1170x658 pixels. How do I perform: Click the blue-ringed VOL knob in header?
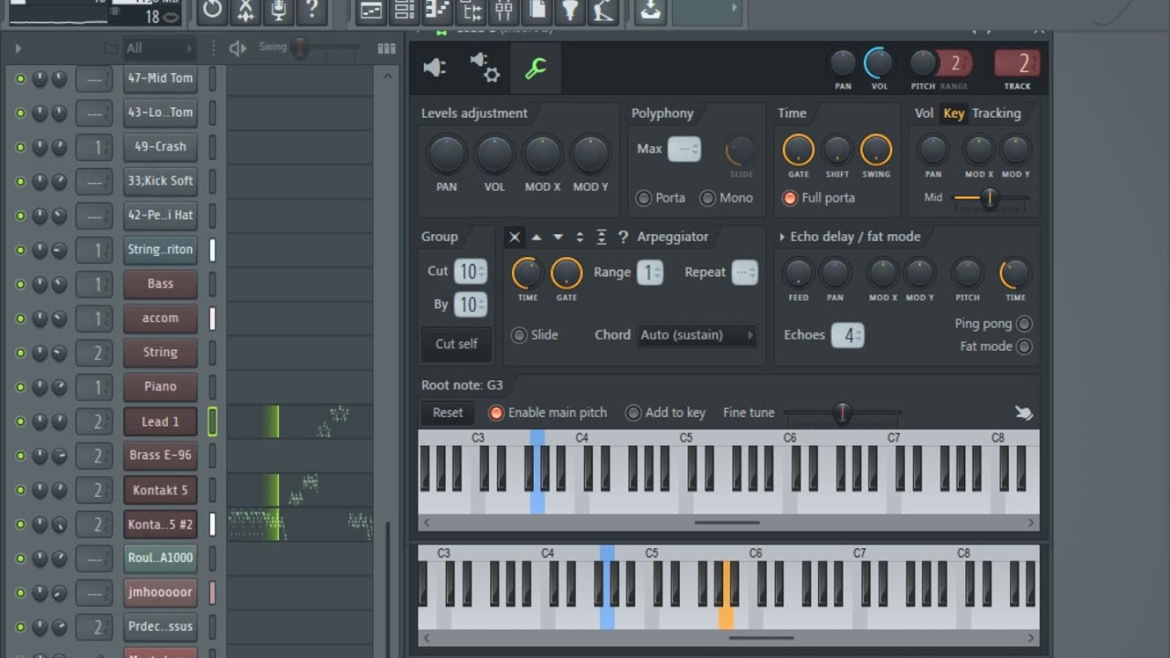[878, 63]
